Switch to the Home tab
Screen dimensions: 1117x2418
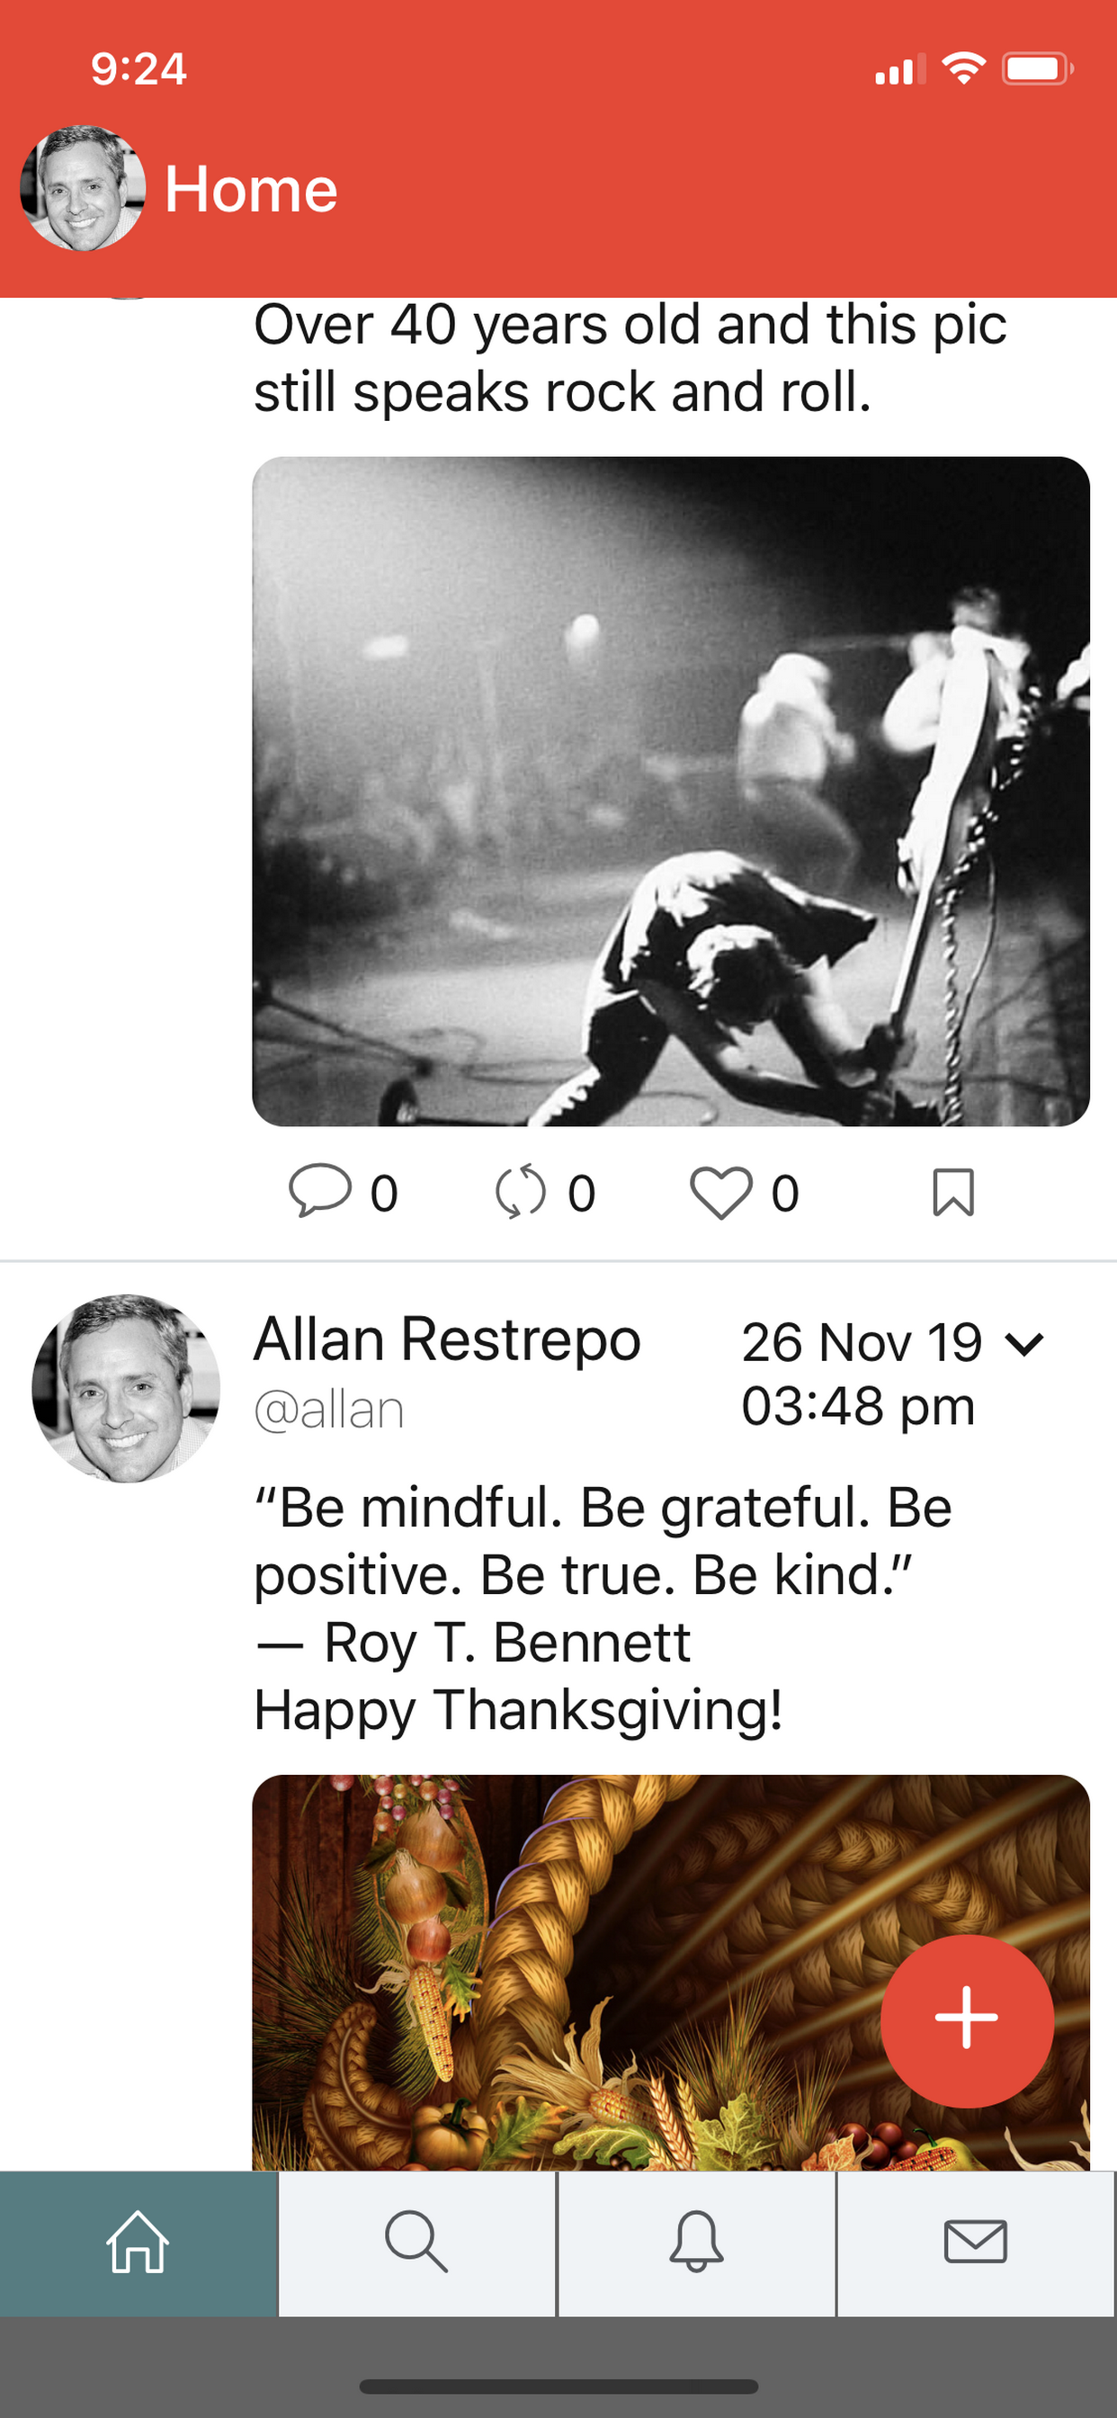tap(139, 2243)
